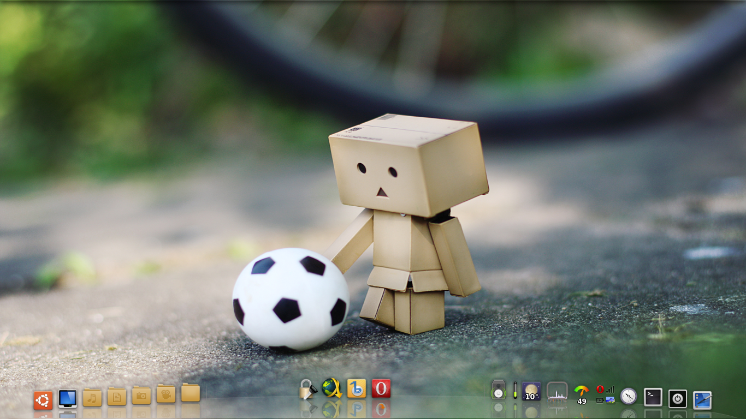746x419 pixels.
Task: Click the speedometer gauge showing 49
Action: pos(582,394)
